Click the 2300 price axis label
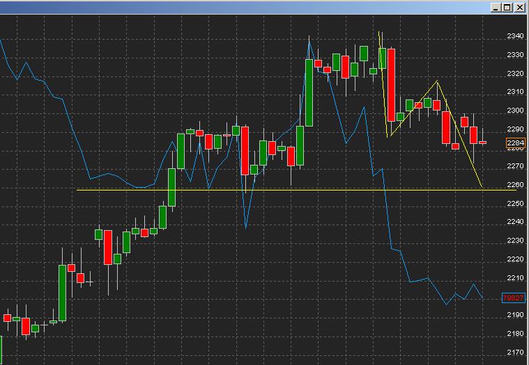This screenshot has width=529, height=365. 515,111
